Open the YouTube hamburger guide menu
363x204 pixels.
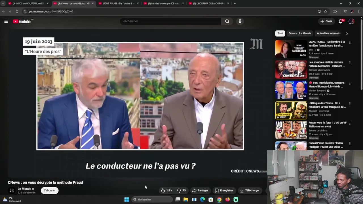6,21
